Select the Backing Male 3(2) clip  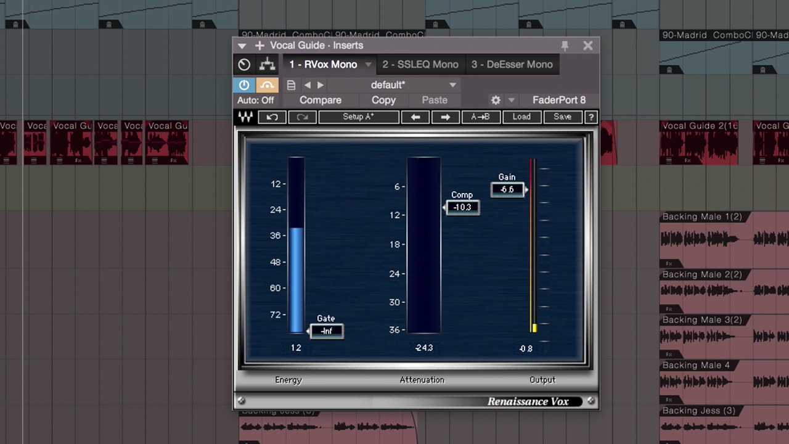(724, 335)
